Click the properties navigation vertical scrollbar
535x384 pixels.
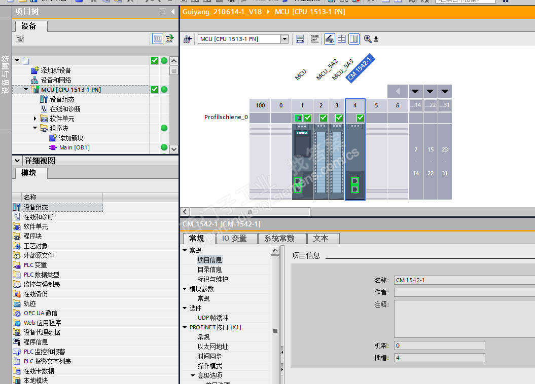275,331
